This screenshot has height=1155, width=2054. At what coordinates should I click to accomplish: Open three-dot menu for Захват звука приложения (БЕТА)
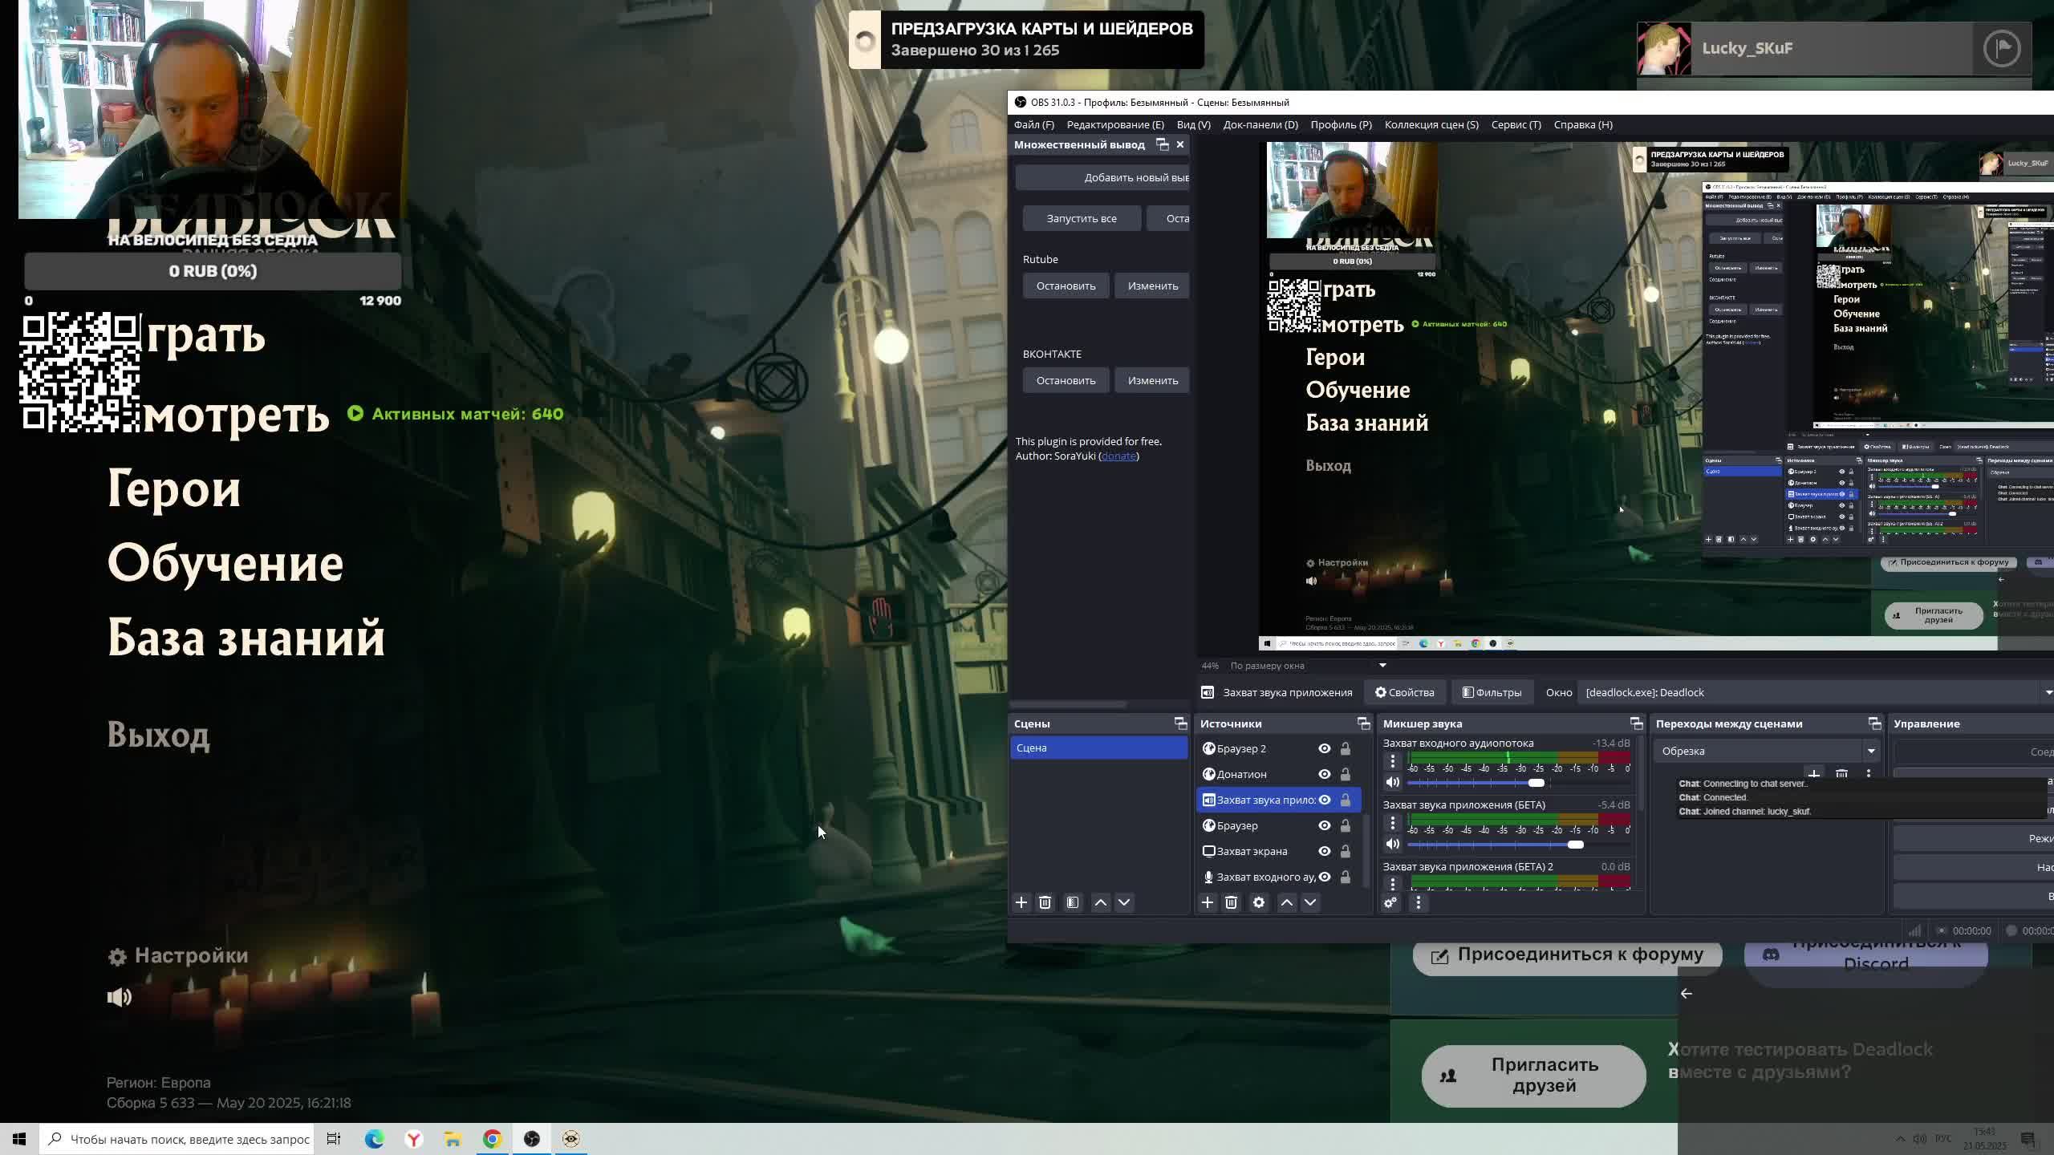click(1393, 822)
